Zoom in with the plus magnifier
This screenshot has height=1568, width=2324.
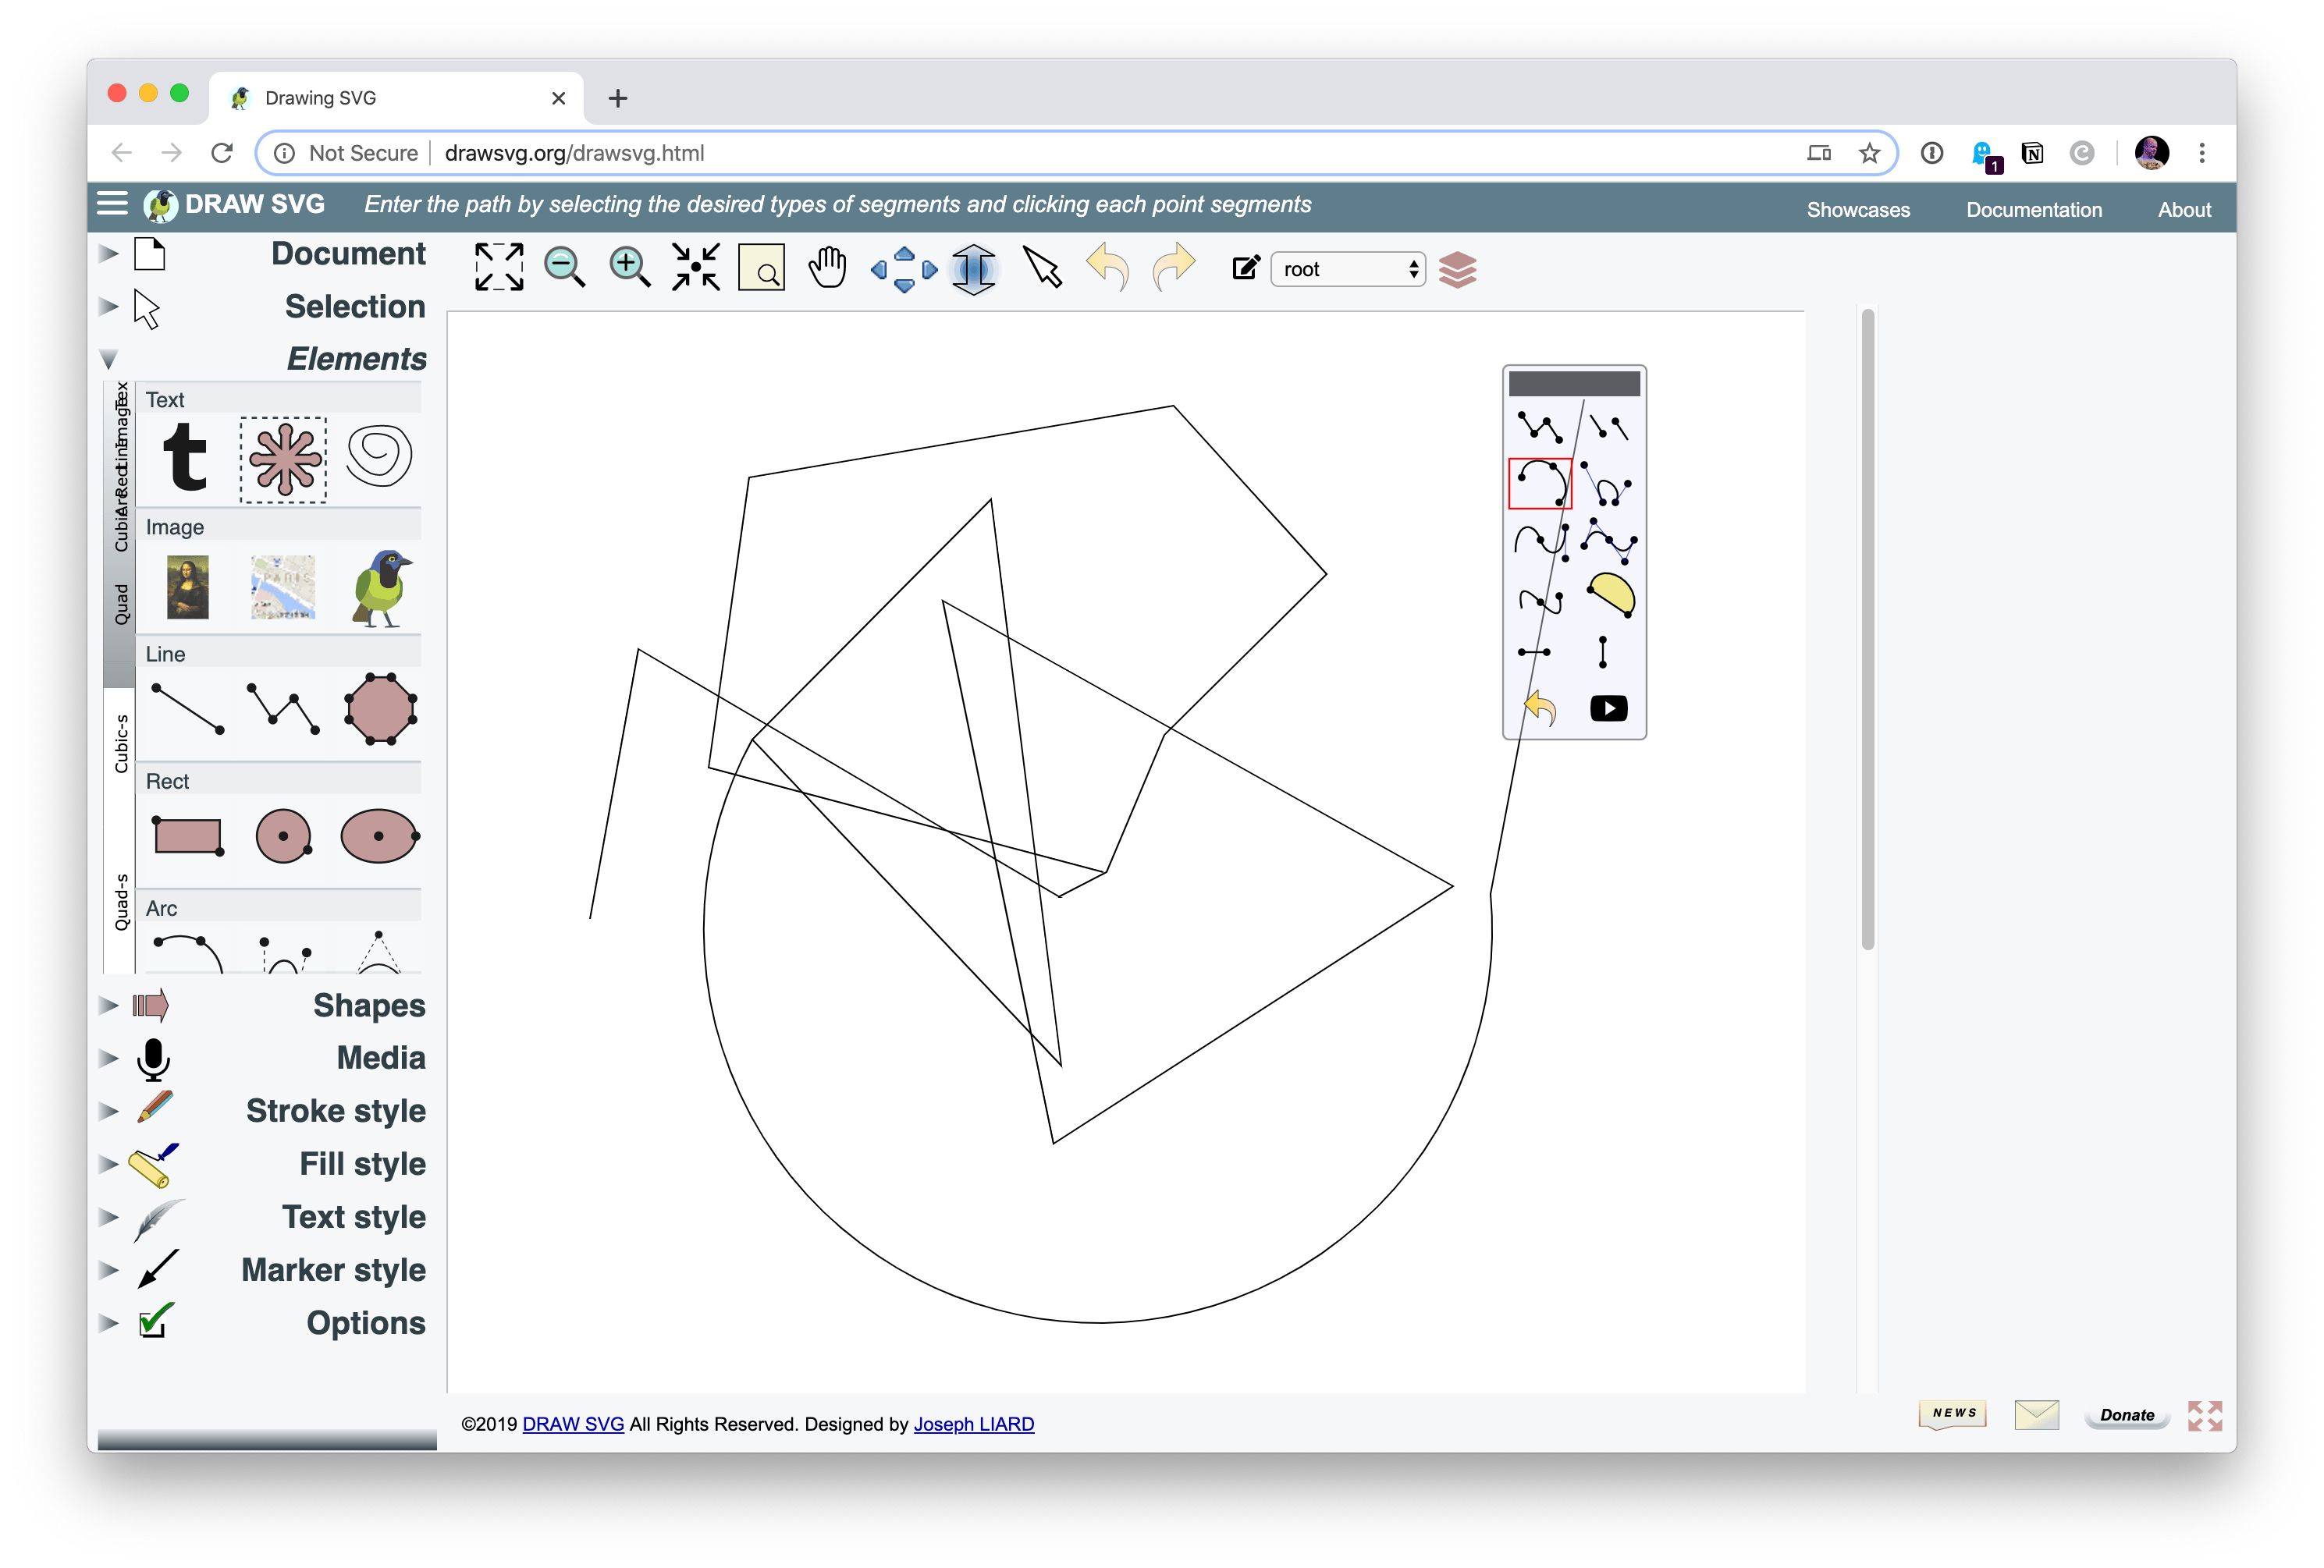point(629,268)
